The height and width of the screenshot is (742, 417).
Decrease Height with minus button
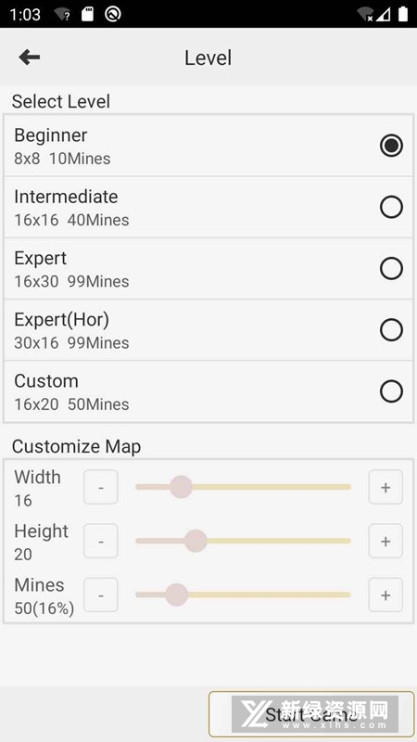[x=101, y=541]
